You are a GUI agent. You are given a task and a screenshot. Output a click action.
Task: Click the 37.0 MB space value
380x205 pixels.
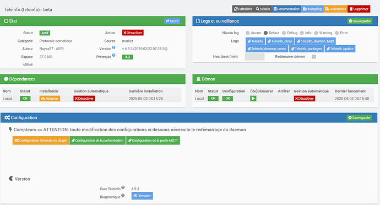(x=46, y=57)
